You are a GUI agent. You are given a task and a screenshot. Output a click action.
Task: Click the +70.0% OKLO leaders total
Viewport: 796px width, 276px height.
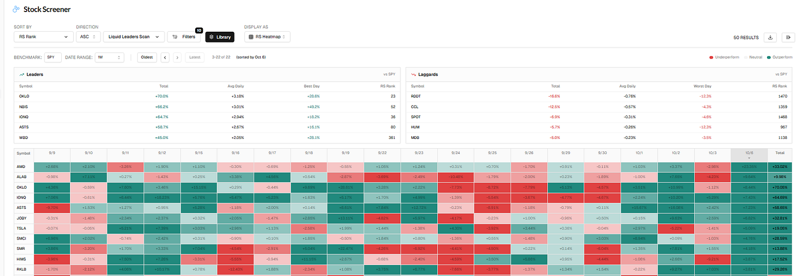(163, 96)
